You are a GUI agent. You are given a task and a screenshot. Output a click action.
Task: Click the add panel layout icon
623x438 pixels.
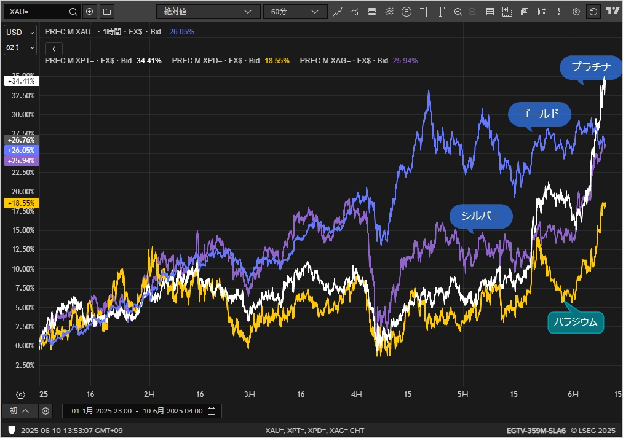pos(507,12)
